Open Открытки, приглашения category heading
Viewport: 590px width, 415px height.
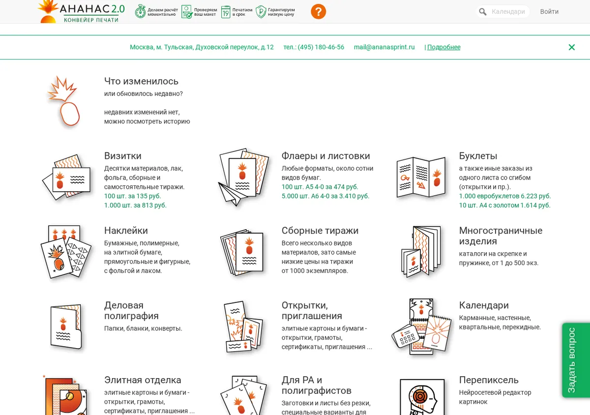point(312,311)
